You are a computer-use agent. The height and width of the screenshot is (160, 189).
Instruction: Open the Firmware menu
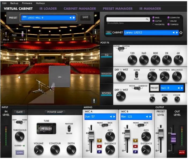[27, 3]
